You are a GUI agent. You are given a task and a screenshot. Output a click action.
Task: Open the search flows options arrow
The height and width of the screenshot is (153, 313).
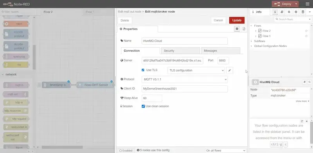310,19
